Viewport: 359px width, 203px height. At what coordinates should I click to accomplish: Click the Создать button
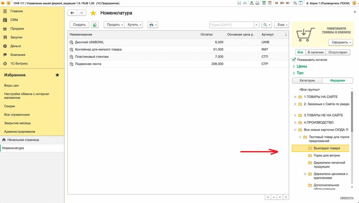(79, 25)
